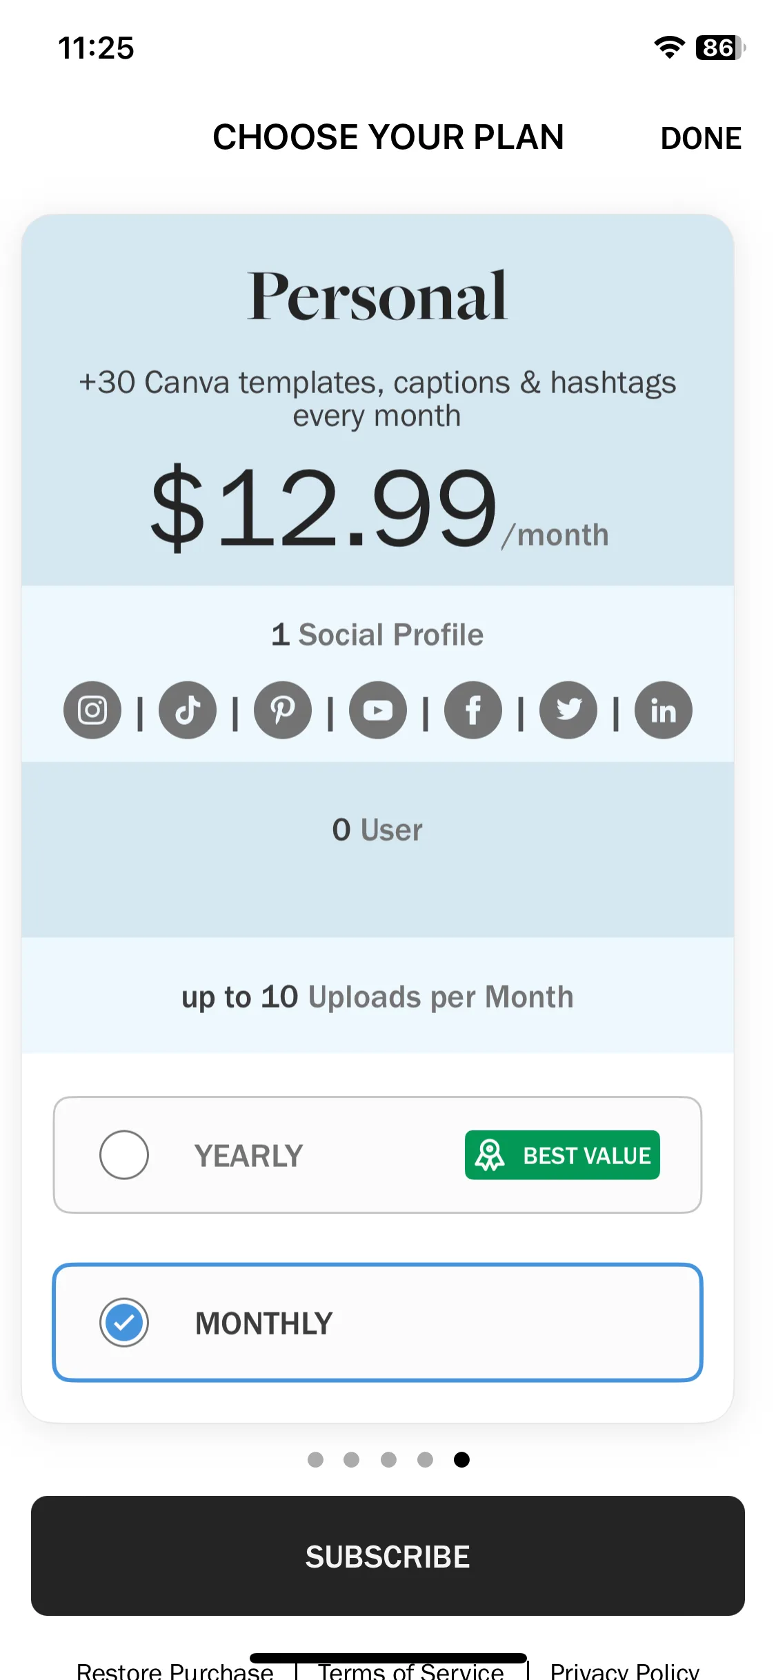
Task: Choose the Yearly billing option row
Action: coord(377,1155)
